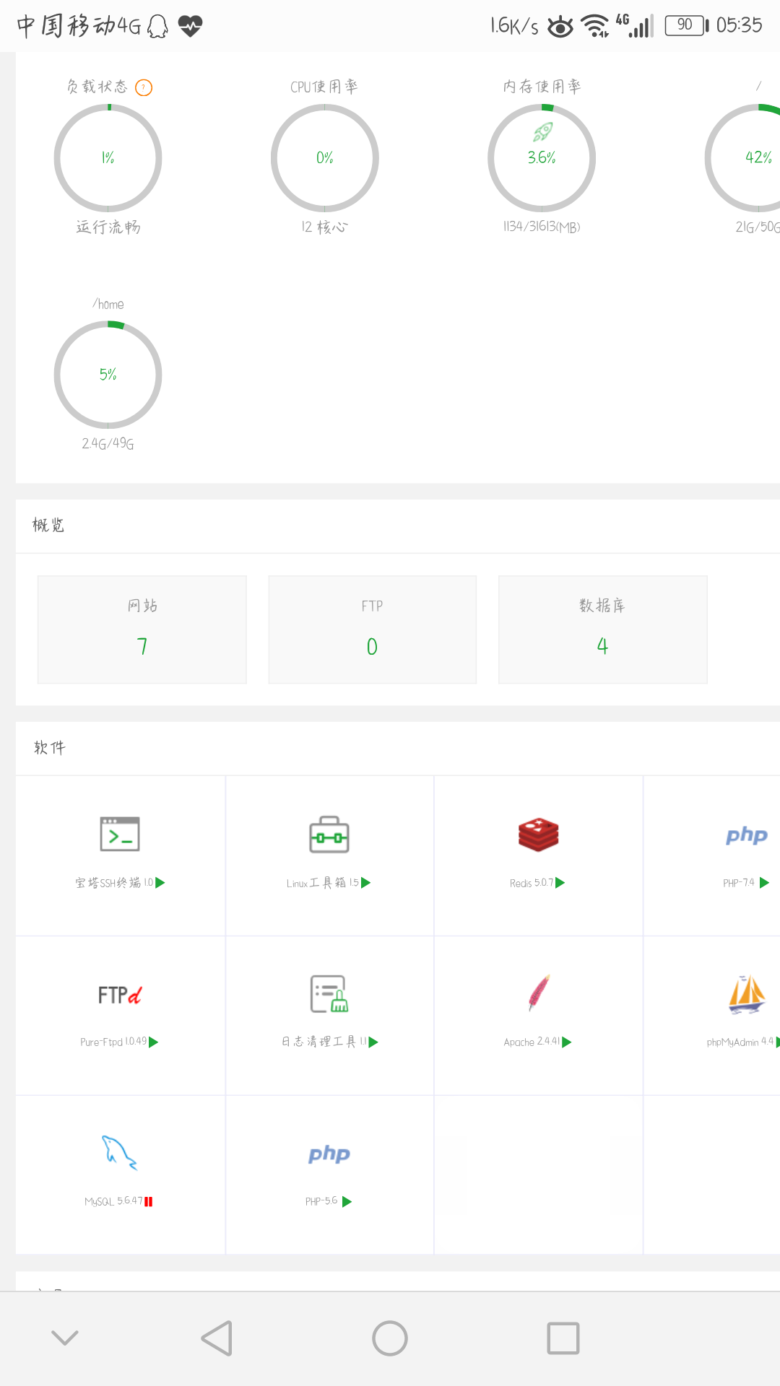The image size is (780, 1386).
Task: Click the MySQL 5.6.47 label
Action: coord(113,1202)
